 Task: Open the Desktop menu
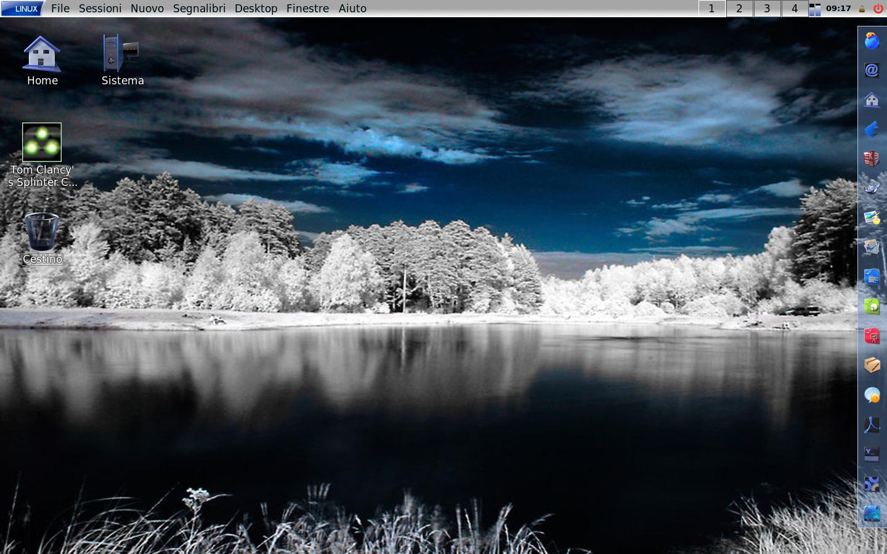coord(256,9)
